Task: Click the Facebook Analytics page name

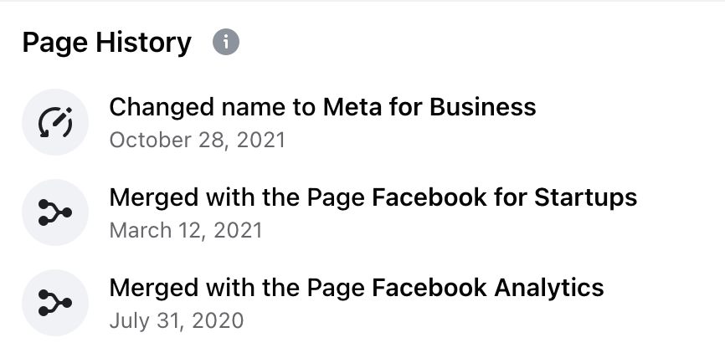Action: pyautogui.click(x=488, y=288)
